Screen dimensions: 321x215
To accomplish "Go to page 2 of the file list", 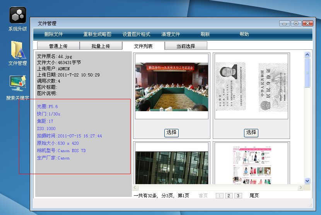I will point(229,196).
